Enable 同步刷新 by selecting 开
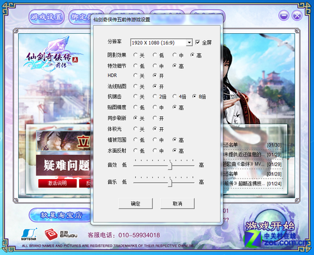The height and width of the screenshot is (255, 314). (x=154, y=118)
